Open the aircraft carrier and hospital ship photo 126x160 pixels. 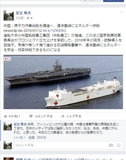click(x=63, y=82)
